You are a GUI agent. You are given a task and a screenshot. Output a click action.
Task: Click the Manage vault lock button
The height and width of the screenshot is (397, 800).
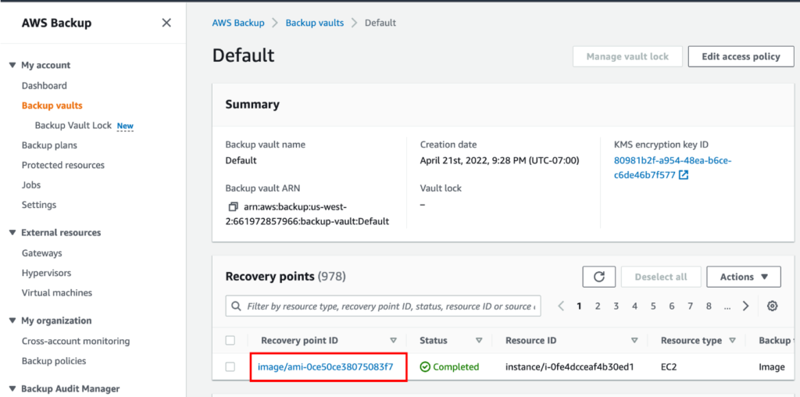point(627,56)
